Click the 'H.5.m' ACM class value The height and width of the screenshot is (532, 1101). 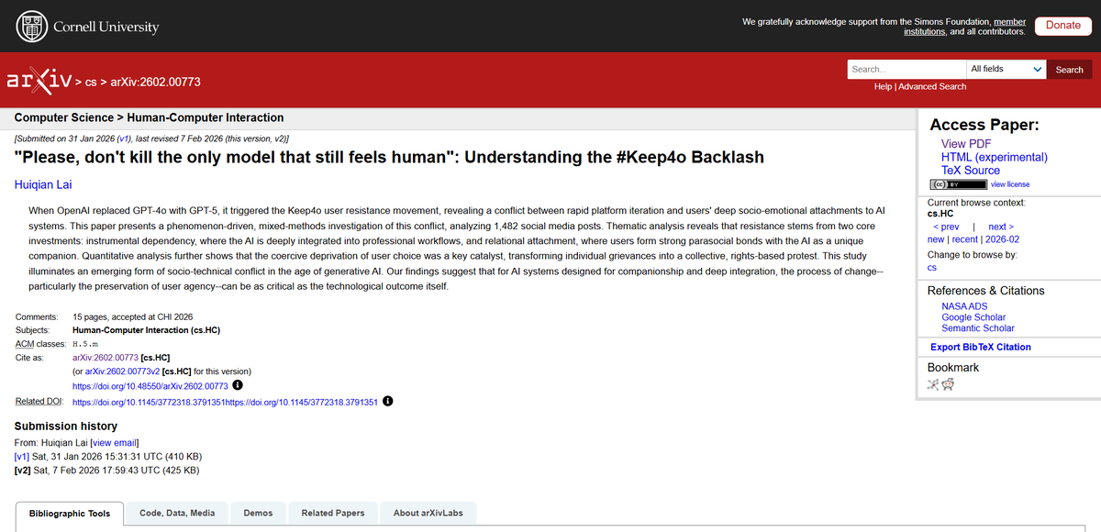click(84, 344)
